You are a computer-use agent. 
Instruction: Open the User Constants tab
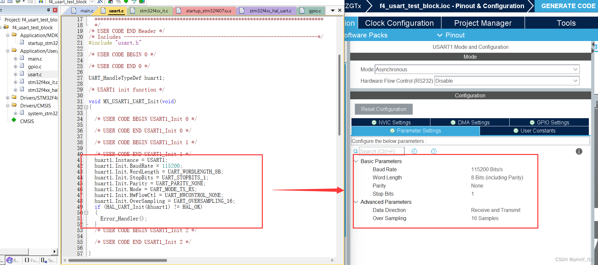click(534, 131)
